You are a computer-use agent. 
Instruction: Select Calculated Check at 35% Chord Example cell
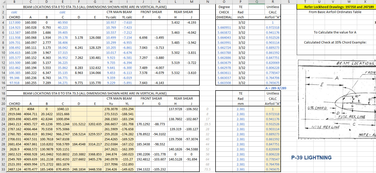click(x=335, y=42)
